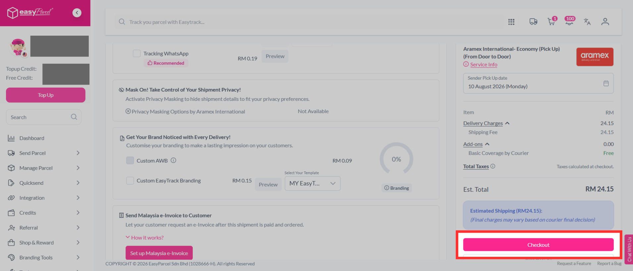The height and width of the screenshot is (271, 633).
Task: Open Dashboard in the sidebar
Action: [x=31, y=138]
